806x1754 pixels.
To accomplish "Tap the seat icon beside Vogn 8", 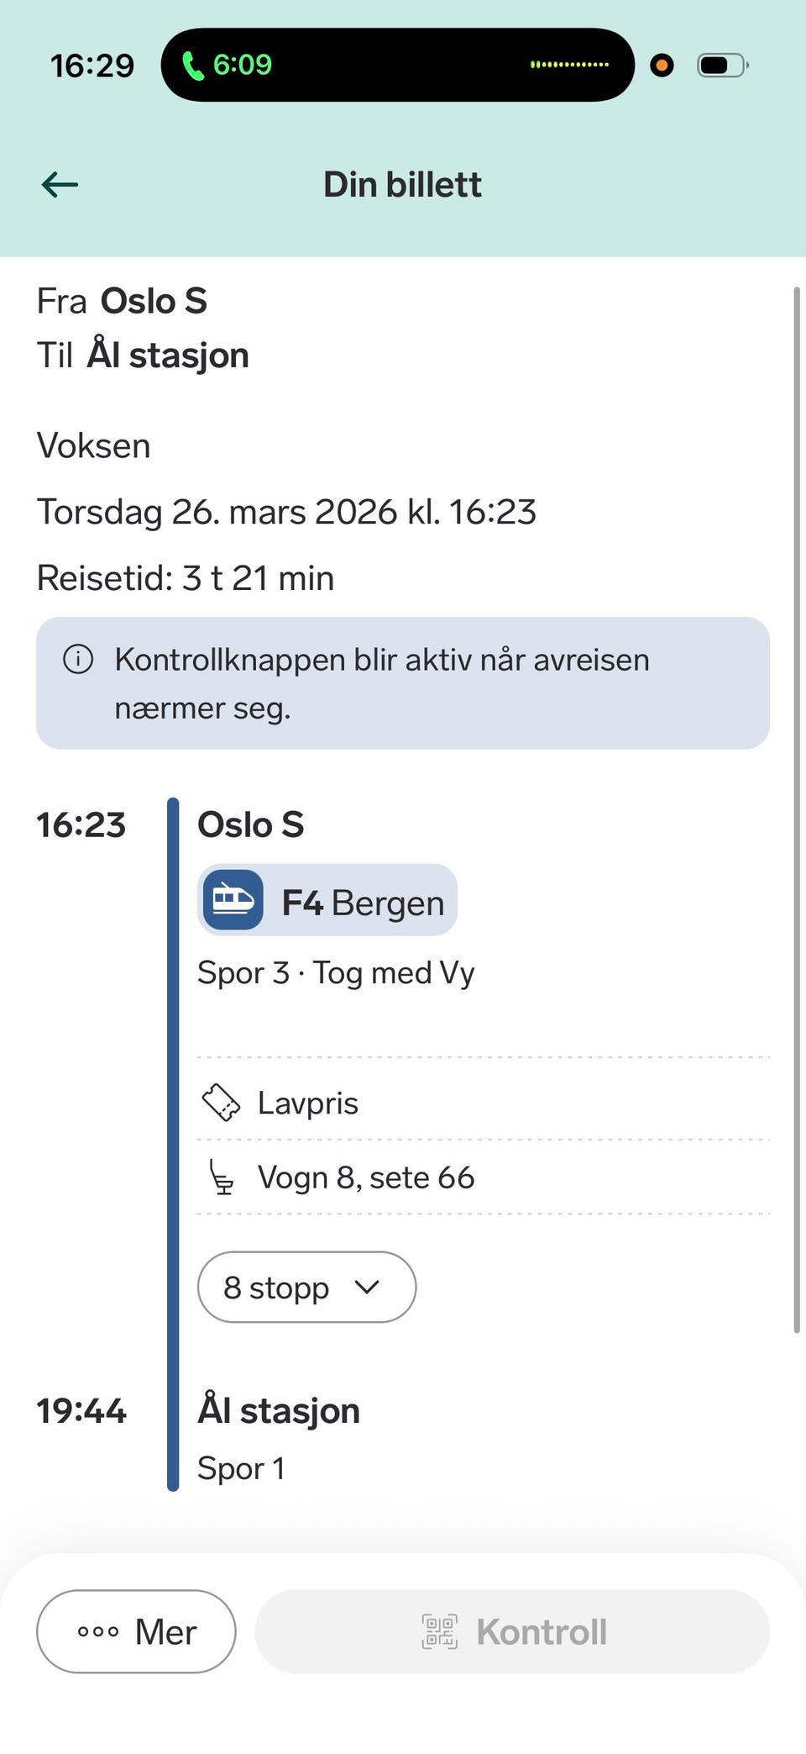I will tap(222, 1177).
